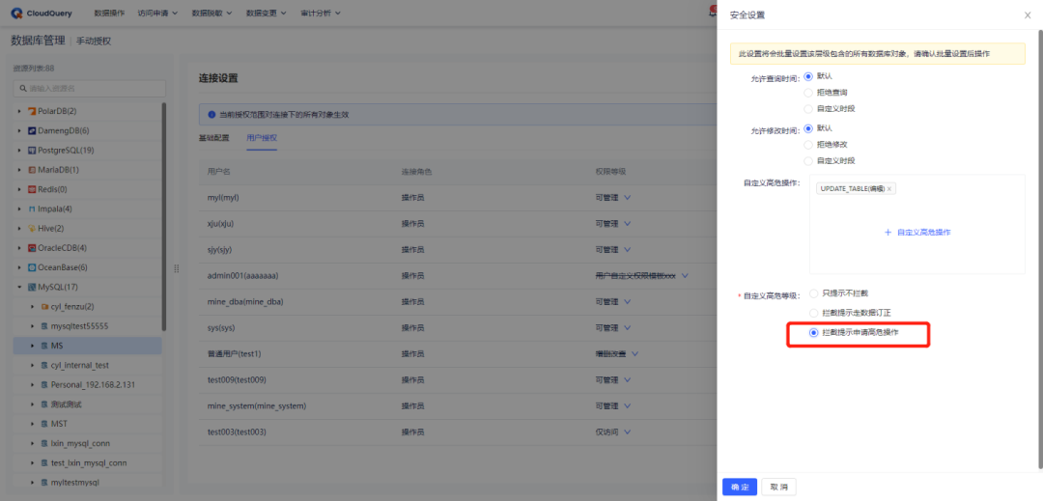
Task: Click the search magnifier icon in resource box
Action: pos(23,89)
